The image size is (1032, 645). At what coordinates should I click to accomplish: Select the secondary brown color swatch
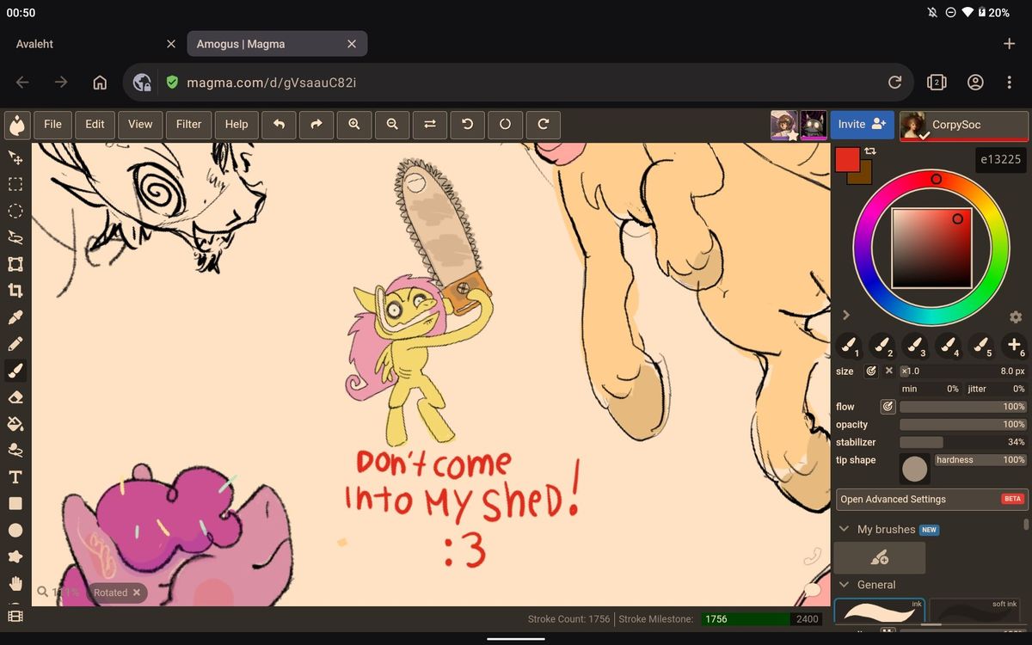click(x=863, y=176)
